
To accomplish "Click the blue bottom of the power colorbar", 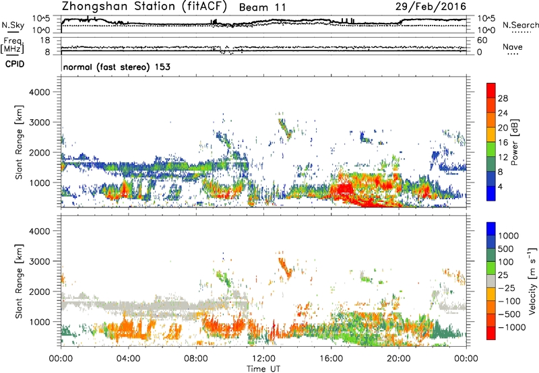I will [x=491, y=193].
